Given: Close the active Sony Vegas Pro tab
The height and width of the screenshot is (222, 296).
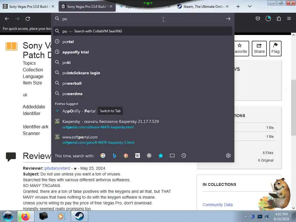Looking at the screenshot, I should click(111, 6).
